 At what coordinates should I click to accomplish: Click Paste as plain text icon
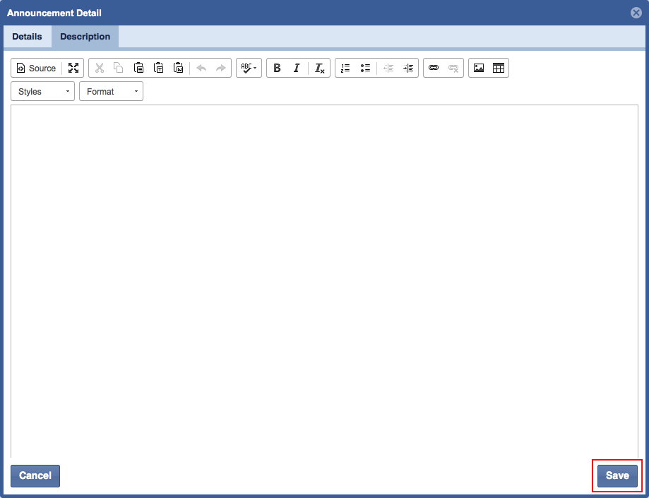[159, 69]
